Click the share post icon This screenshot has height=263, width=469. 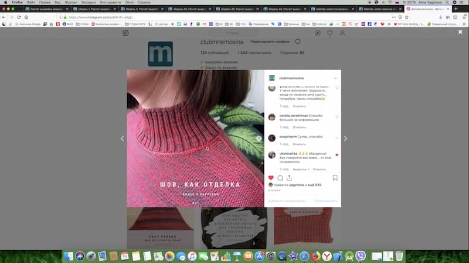[x=289, y=178]
